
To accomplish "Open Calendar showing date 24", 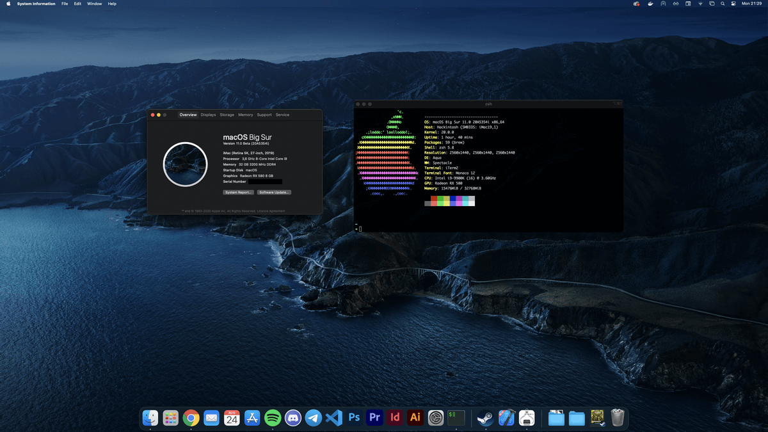I will tap(232, 419).
